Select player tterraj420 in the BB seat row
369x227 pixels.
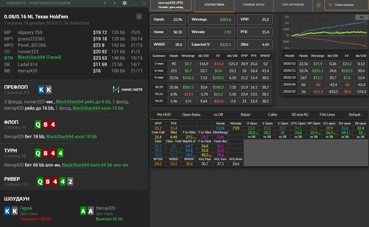coord(27,71)
